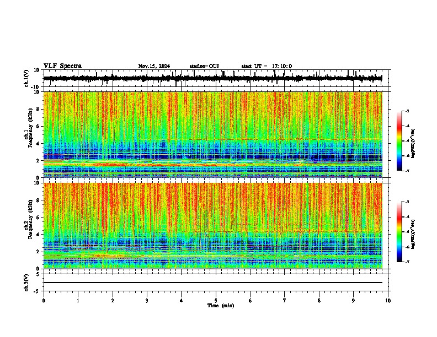Click the time-axis tick label '9'

click(x=353, y=301)
